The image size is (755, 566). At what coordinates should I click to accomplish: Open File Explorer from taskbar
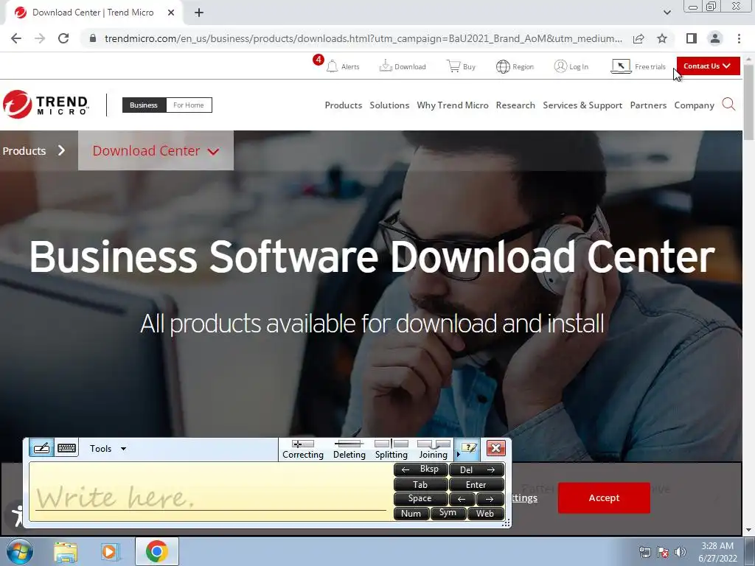(66, 551)
